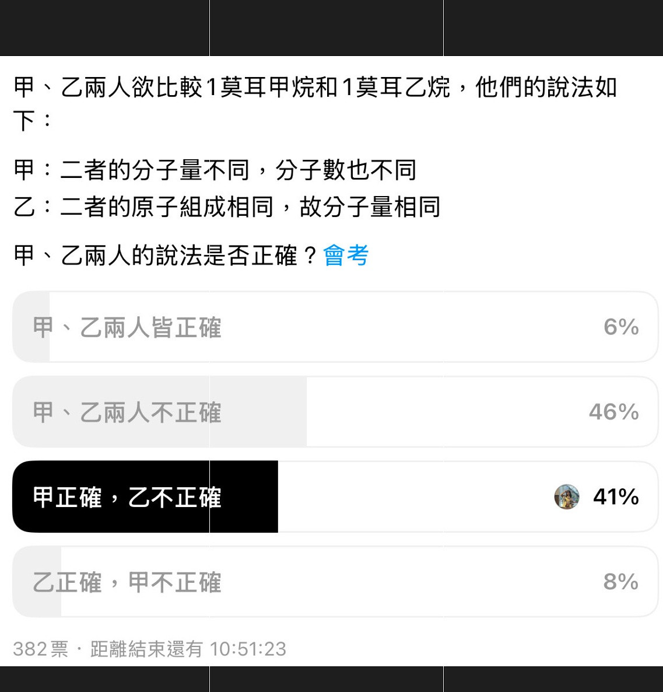Click the dark bar below the vote count
The height and width of the screenshot is (692, 663).
(331, 679)
